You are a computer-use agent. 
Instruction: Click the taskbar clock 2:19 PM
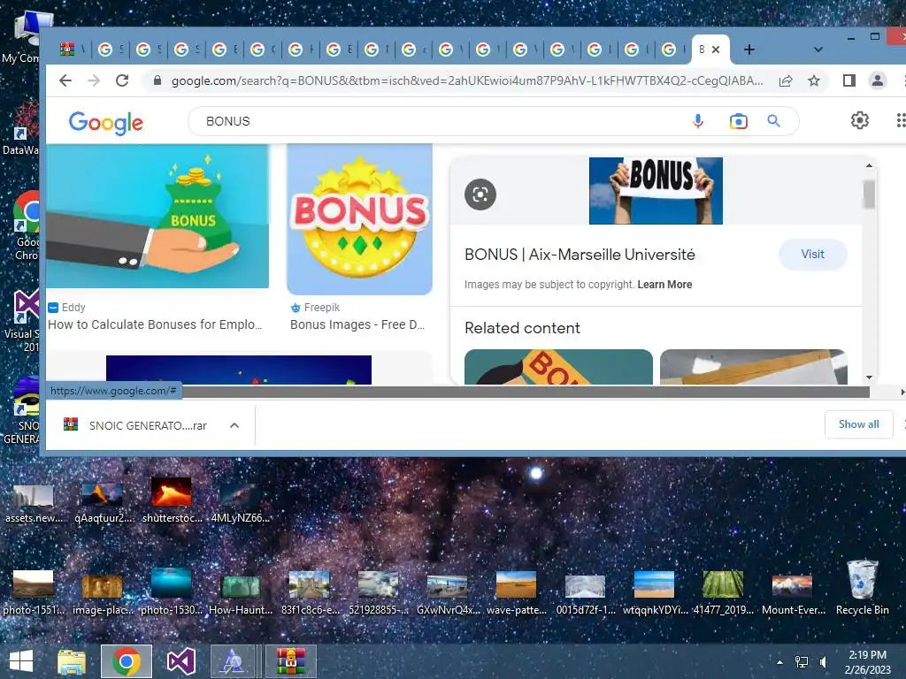click(x=867, y=662)
